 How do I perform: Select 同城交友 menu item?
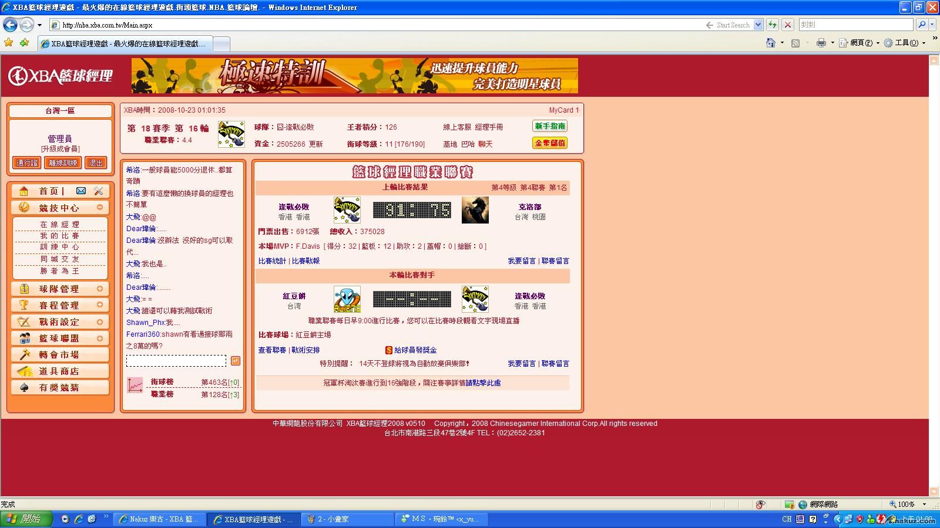(60, 259)
